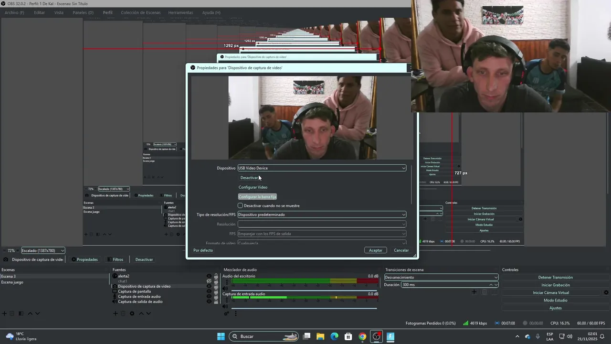Viewport: 611px width, 344px height.
Task: Reset settings with Por defecto button
Action: [x=203, y=250]
